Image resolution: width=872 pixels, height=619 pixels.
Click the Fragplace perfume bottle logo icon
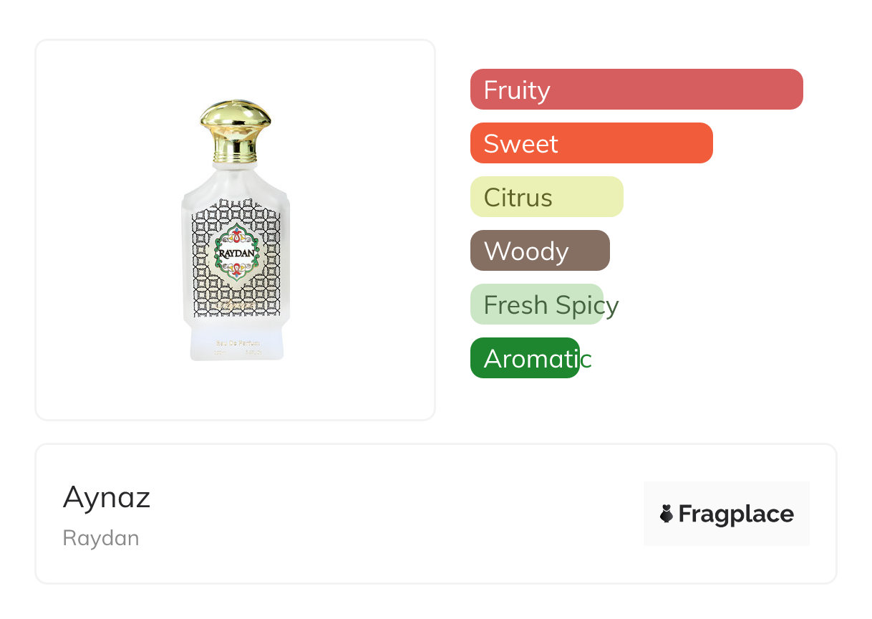coord(667,514)
